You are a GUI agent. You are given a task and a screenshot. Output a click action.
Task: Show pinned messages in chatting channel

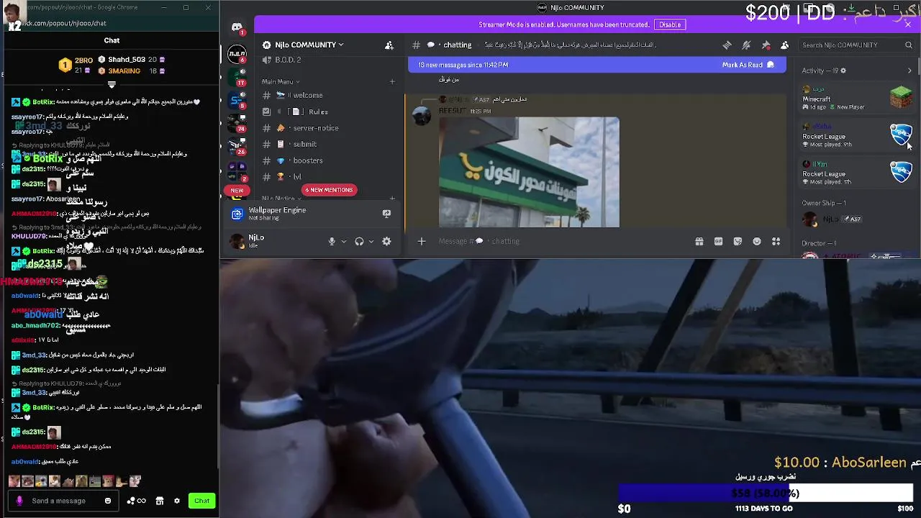[x=766, y=45]
